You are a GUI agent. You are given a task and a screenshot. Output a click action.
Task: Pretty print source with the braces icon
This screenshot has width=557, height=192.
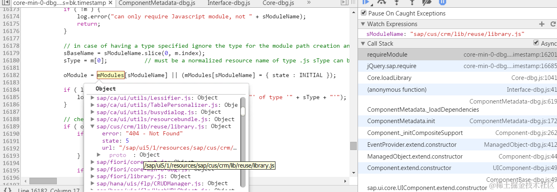click(x=7, y=190)
